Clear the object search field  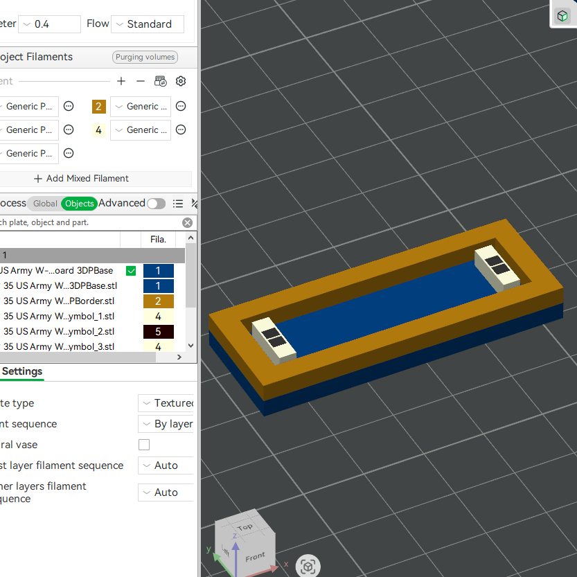point(187,222)
